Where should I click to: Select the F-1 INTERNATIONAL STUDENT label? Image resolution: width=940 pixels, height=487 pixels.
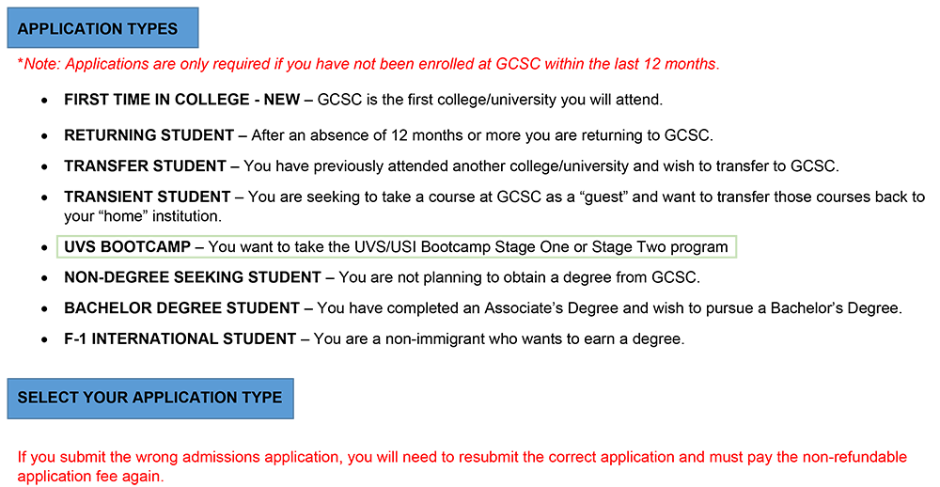(180, 338)
